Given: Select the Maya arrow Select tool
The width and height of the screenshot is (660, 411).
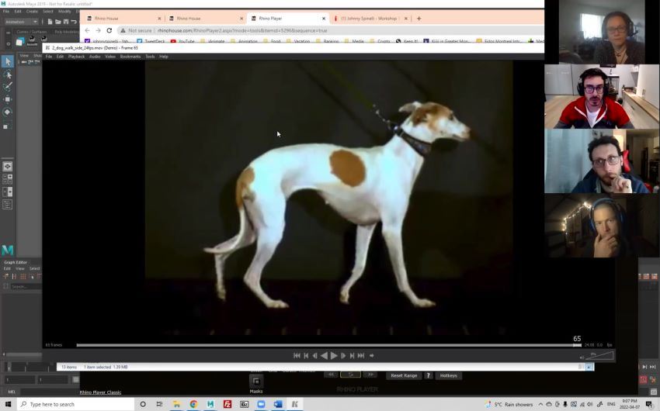Looking at the screenshot, I should click(8, 61).
